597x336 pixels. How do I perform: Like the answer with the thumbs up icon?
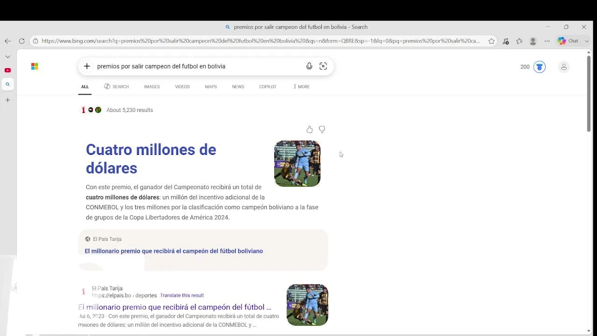pos(310,129)
